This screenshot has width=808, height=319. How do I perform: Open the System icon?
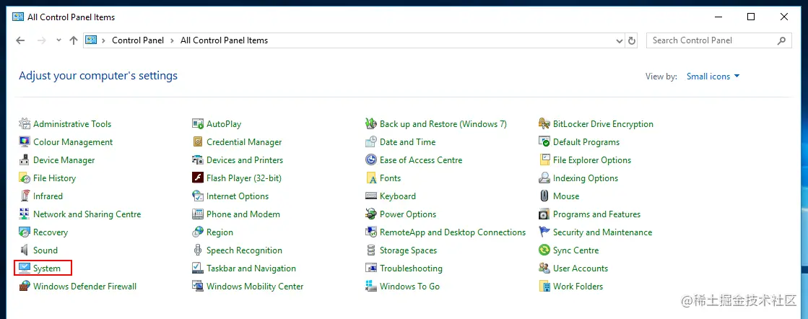[x=25, y=268]
